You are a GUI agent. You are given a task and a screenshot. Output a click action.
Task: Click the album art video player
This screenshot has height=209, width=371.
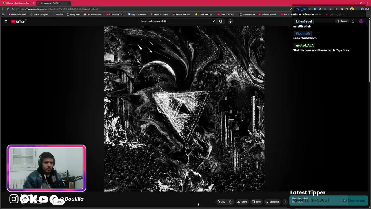pyautogui.click(x=184, y=108)
